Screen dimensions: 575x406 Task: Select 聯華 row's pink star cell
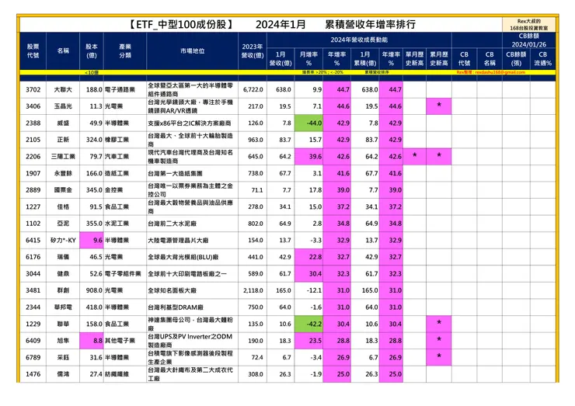439,324
